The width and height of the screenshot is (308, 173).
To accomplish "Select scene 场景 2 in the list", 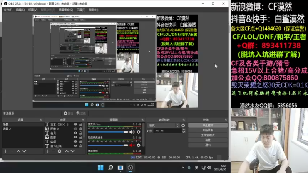I will (23, 129).
